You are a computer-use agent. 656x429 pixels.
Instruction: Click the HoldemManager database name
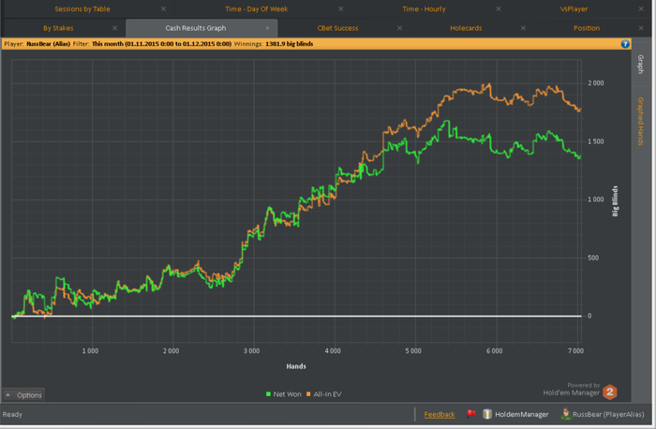point(522,414)
